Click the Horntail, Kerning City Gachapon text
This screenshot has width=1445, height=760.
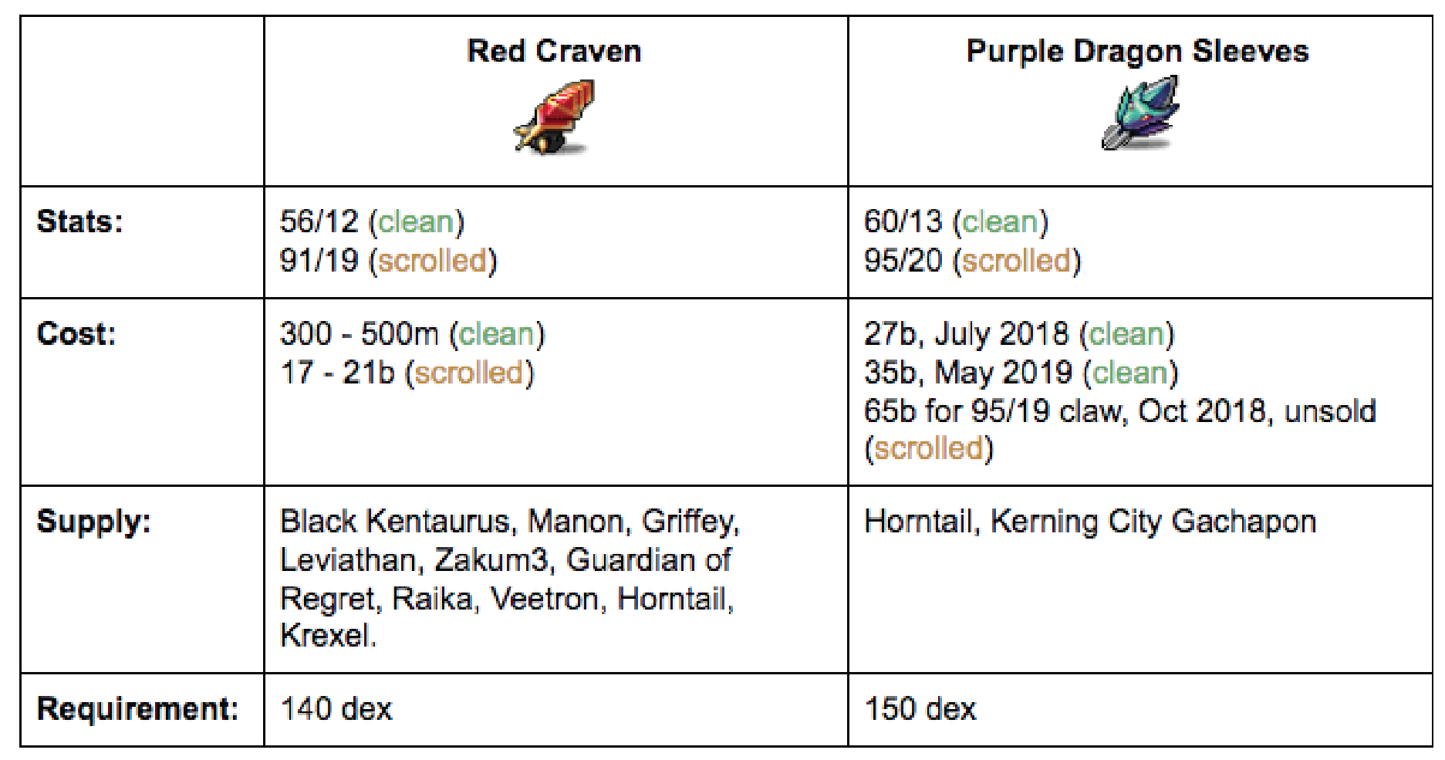[x=1089, y=522]
